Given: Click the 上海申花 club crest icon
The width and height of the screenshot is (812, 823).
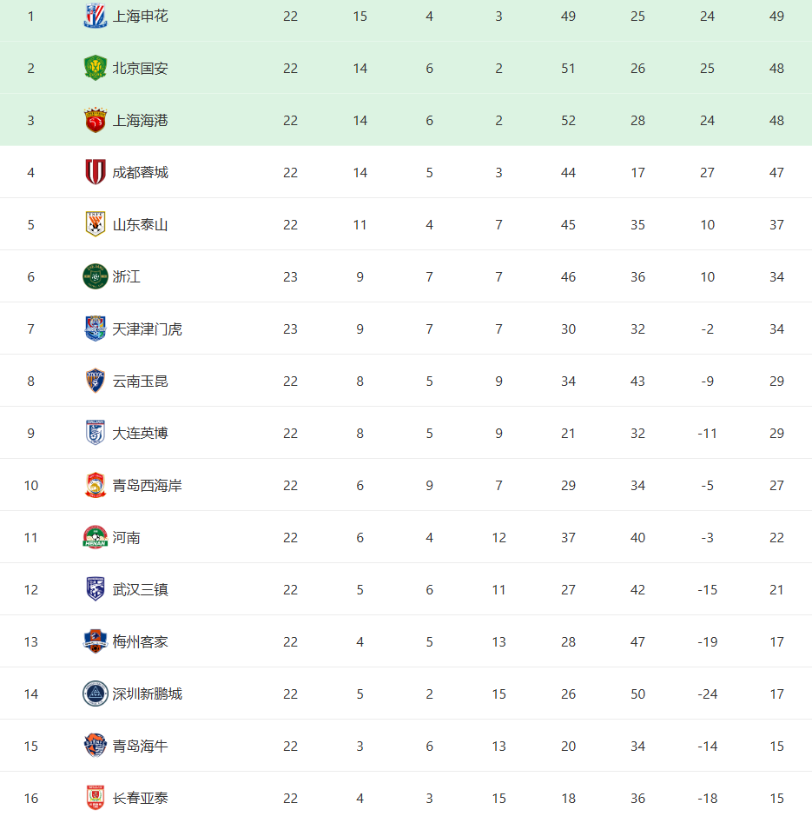Looking at the screenshot, I should coord(95,17).
